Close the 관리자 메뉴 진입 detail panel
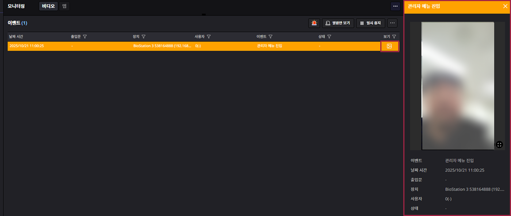The height and width of the screenshot is (216, 511). (x=505, y=6)
